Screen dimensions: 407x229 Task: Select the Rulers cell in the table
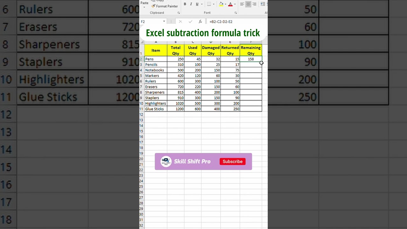click(156, 81)
